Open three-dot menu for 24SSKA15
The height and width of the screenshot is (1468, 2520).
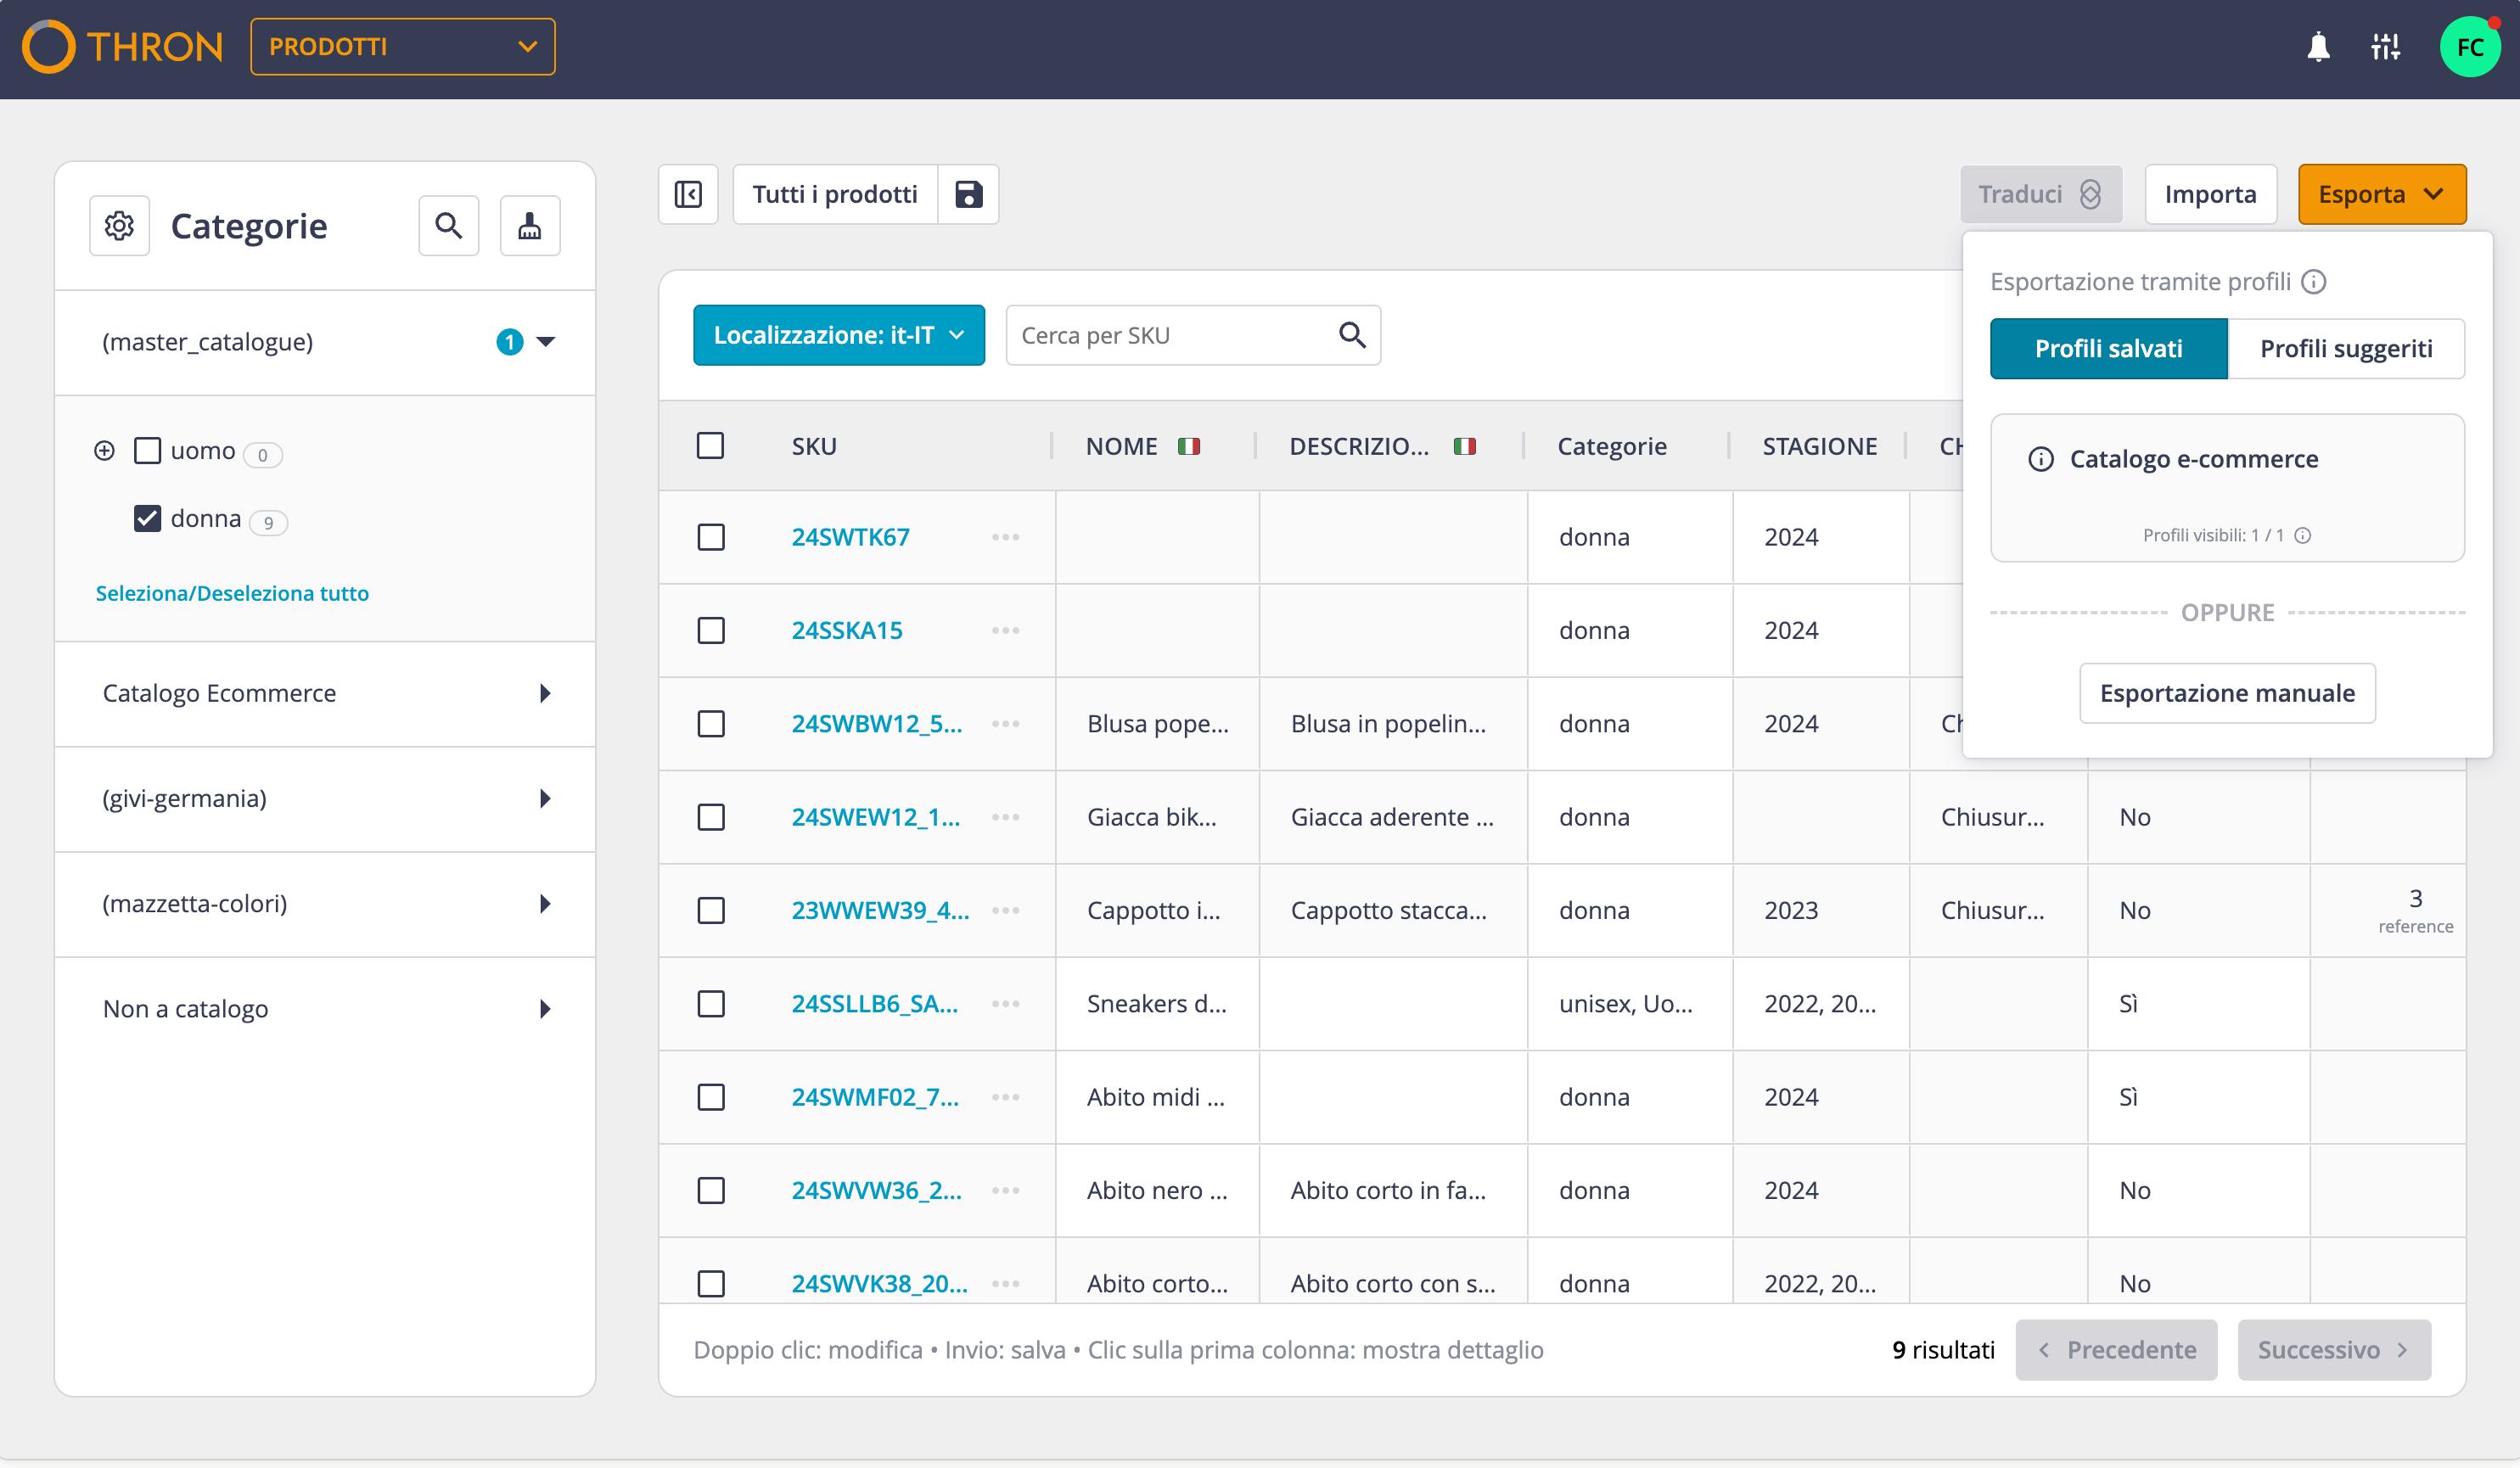[x=1006, y=631]
